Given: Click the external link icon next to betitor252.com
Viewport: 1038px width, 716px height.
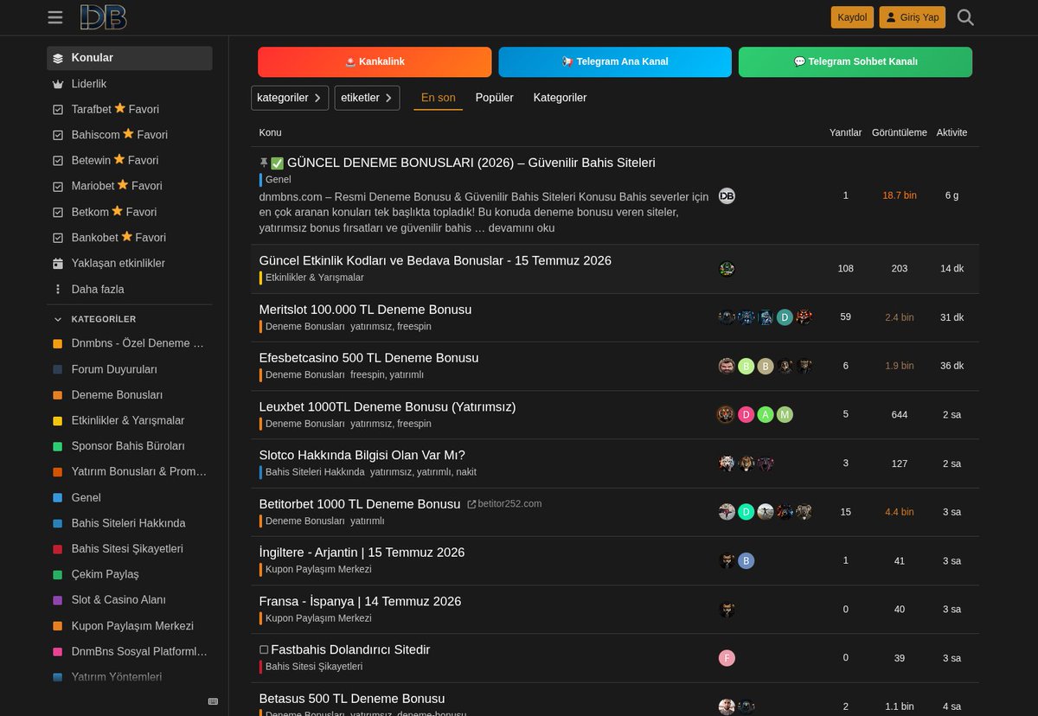Looking at the screenshot, I should (x=471, y=504).
